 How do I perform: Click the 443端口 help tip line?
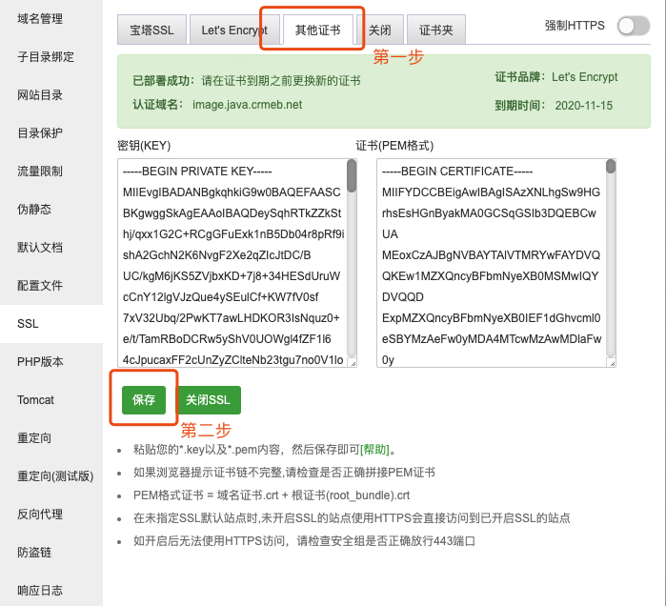[304, 541]
